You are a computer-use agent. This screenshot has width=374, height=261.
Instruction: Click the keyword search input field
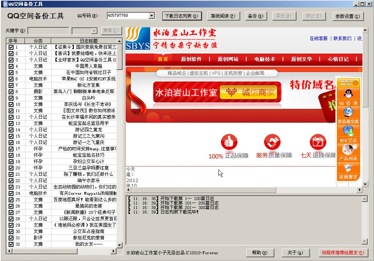48,31
